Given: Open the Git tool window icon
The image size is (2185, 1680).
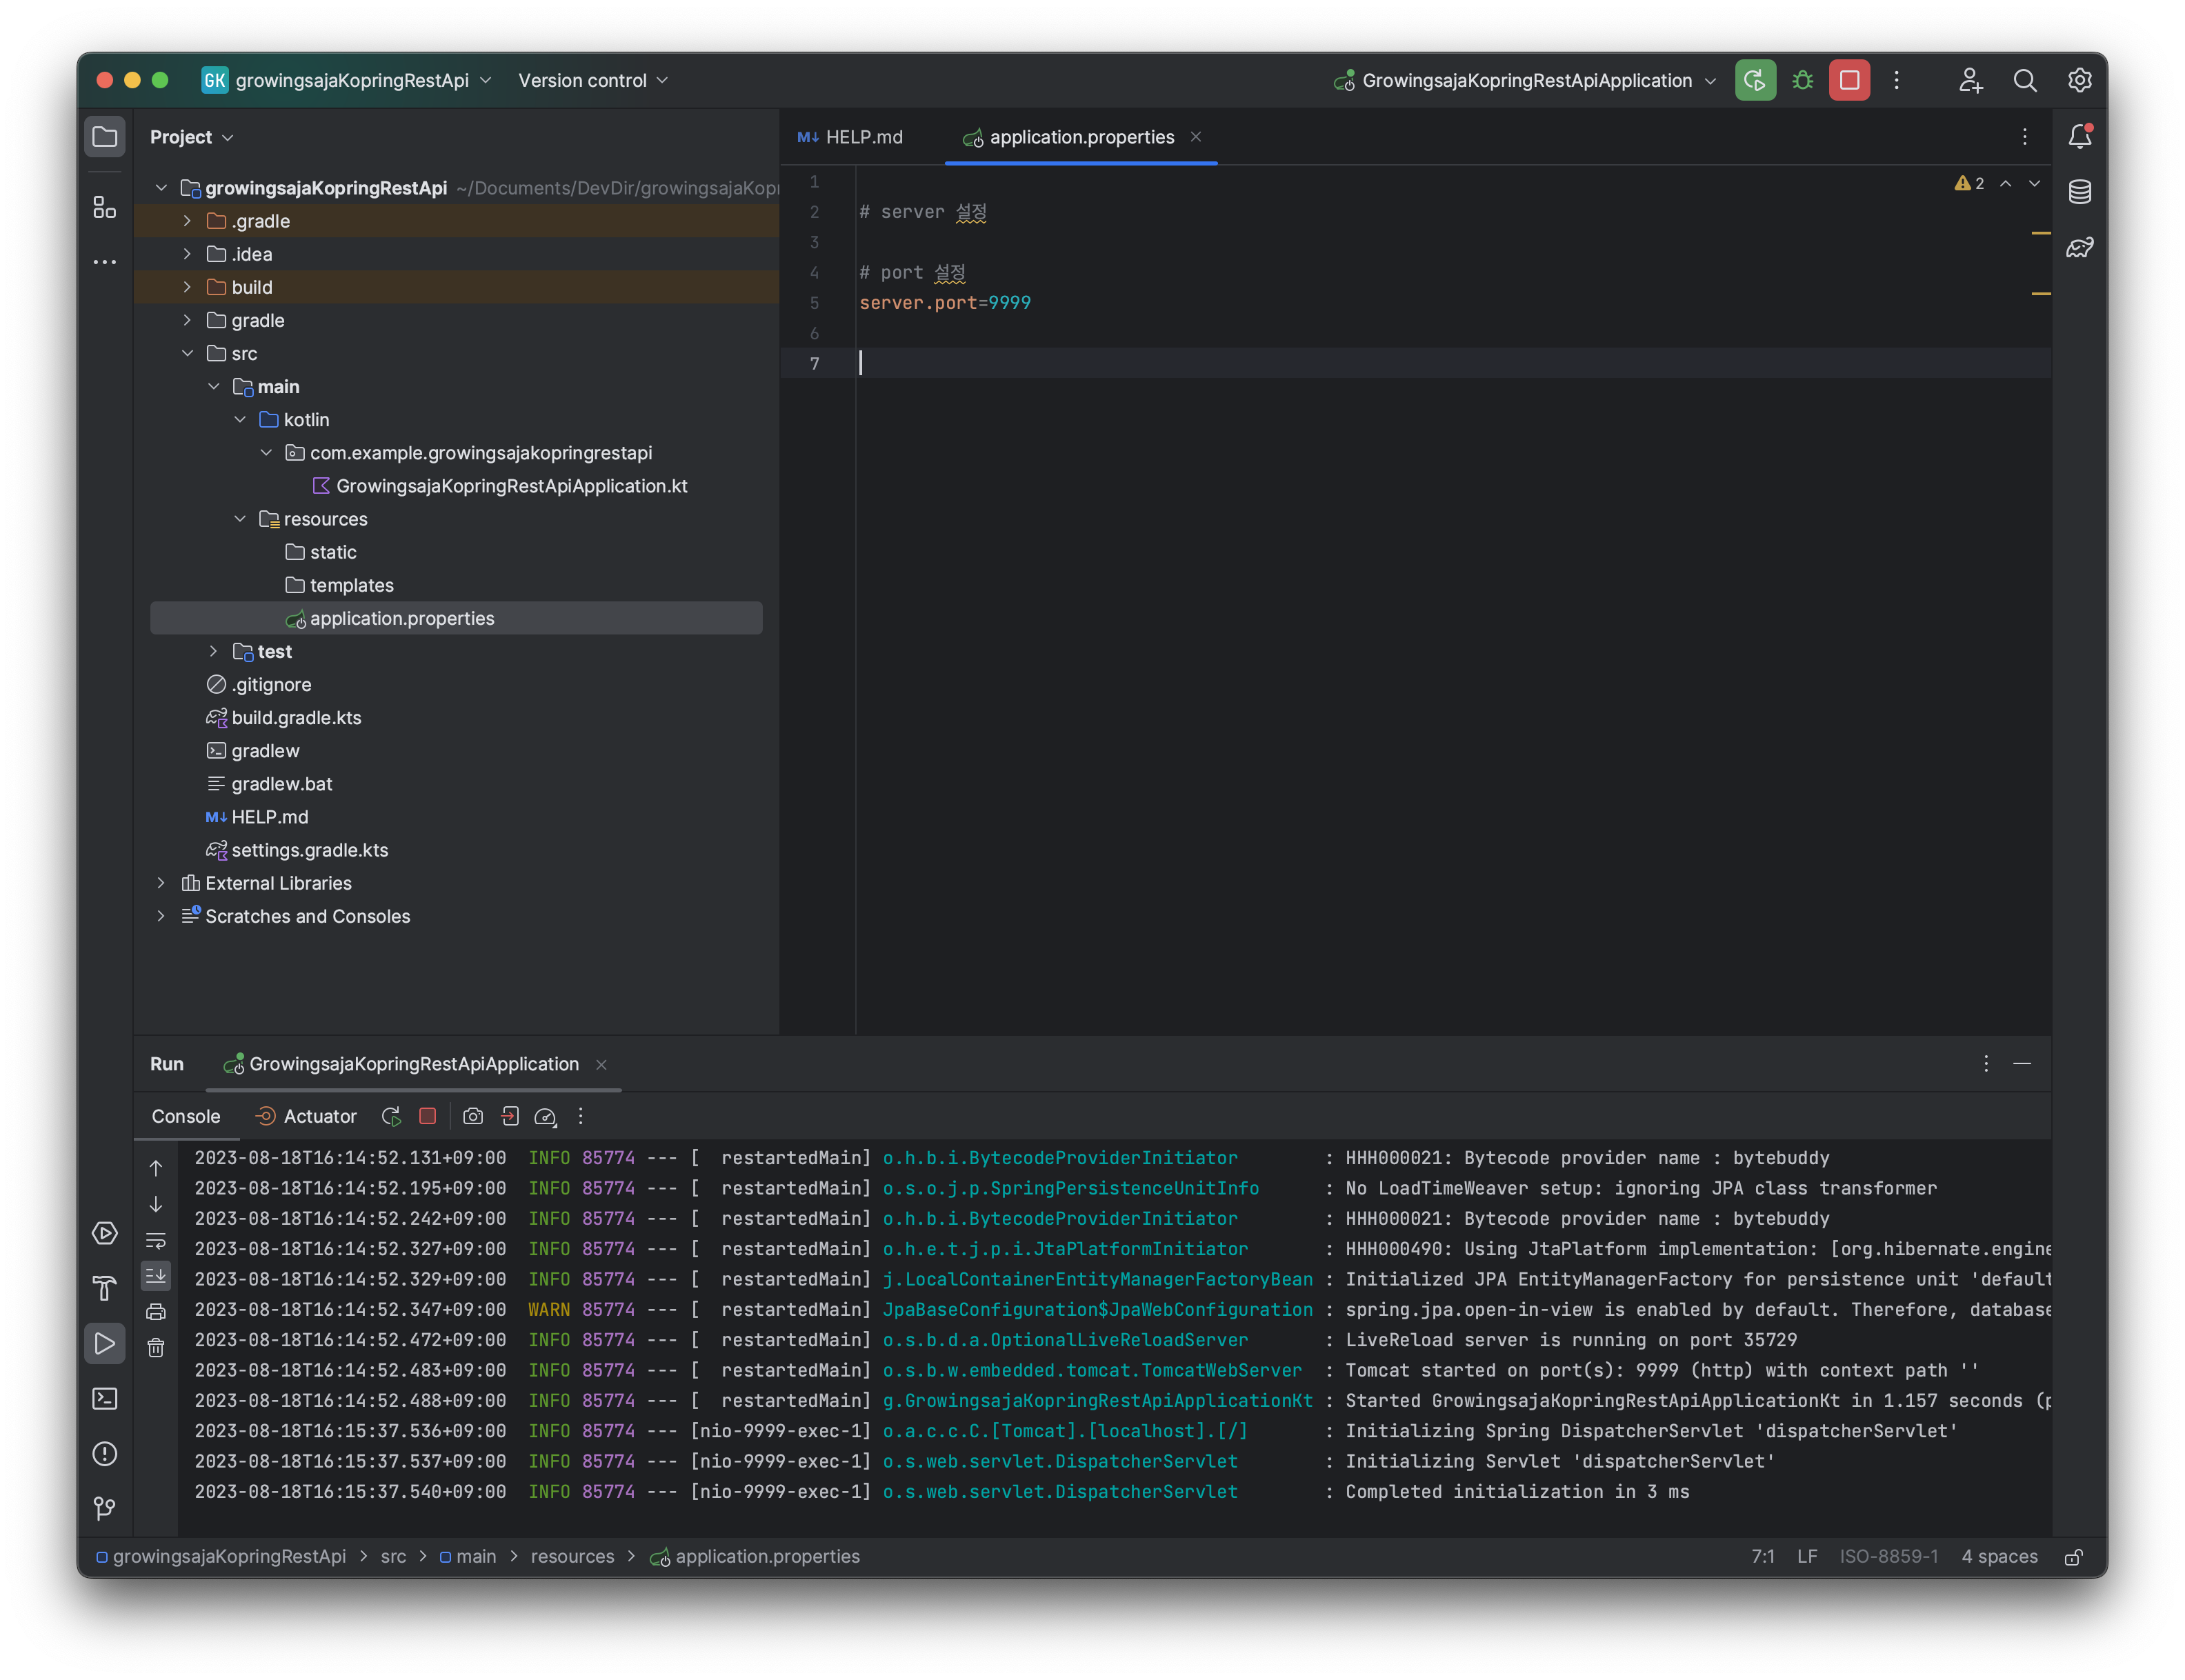Looking at the screenshot, I should pos(104,1508).
